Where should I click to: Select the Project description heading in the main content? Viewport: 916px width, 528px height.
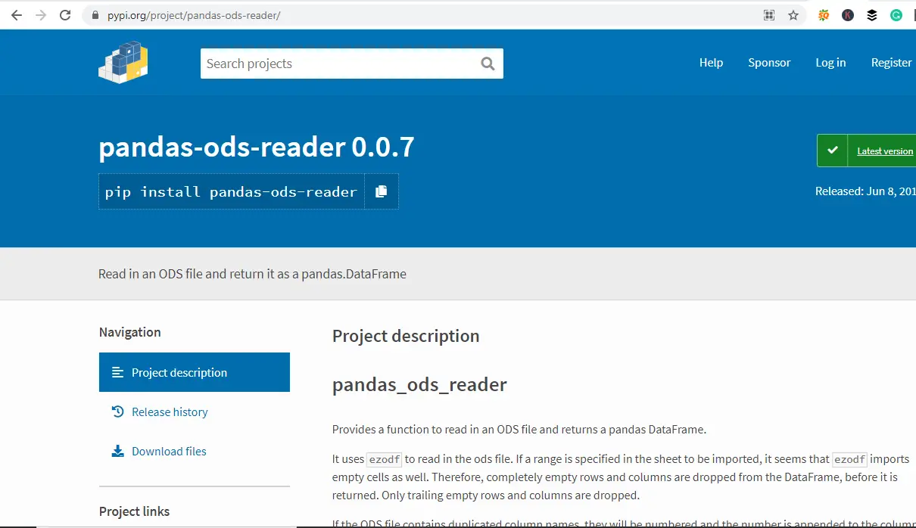coord(406,336)
